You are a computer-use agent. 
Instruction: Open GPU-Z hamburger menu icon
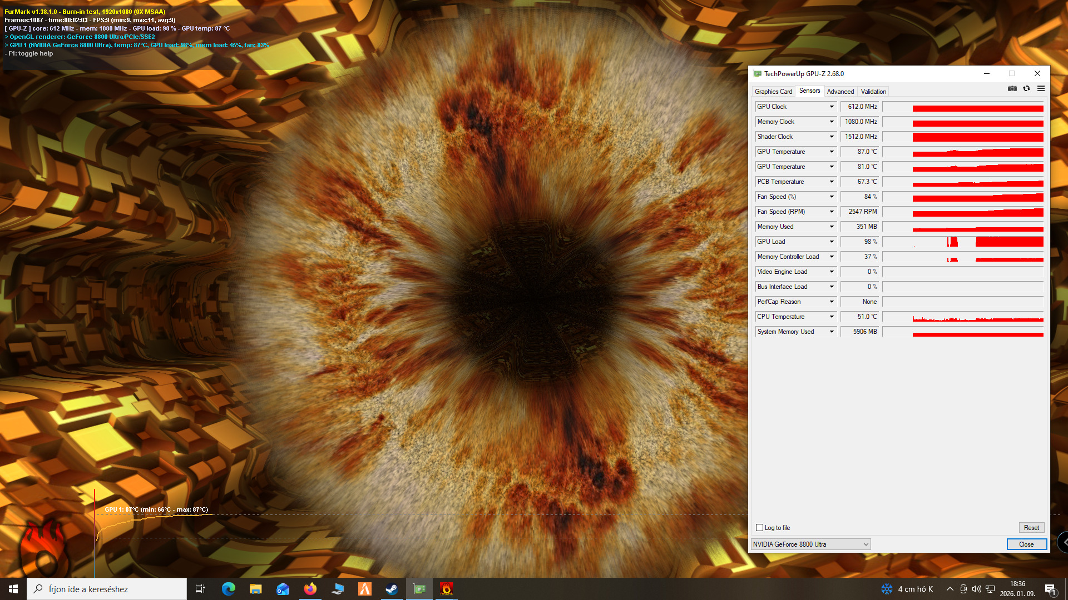[x=1041, y=89]
